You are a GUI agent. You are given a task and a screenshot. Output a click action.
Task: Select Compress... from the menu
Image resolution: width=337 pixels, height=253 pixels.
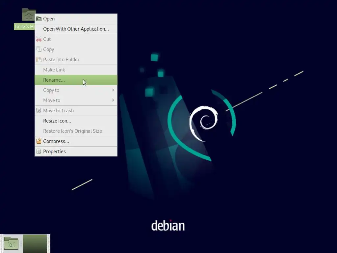tap(76, 141)
